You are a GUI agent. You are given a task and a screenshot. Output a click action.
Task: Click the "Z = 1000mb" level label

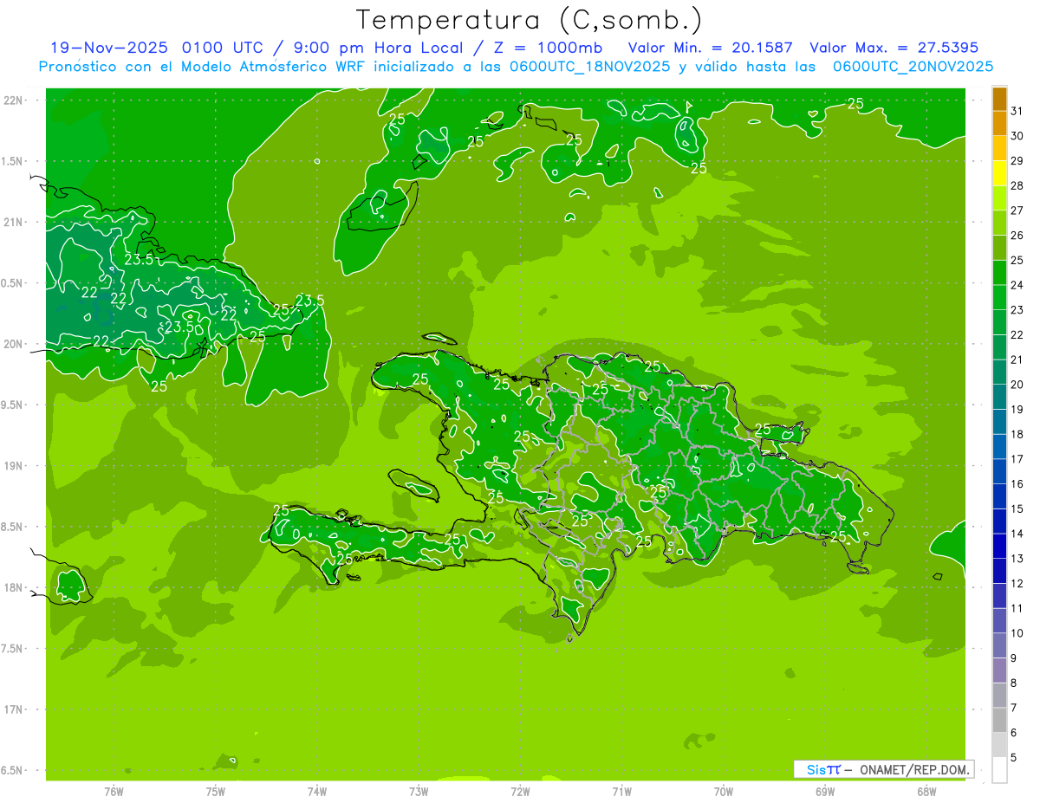[x=548, y=48]
